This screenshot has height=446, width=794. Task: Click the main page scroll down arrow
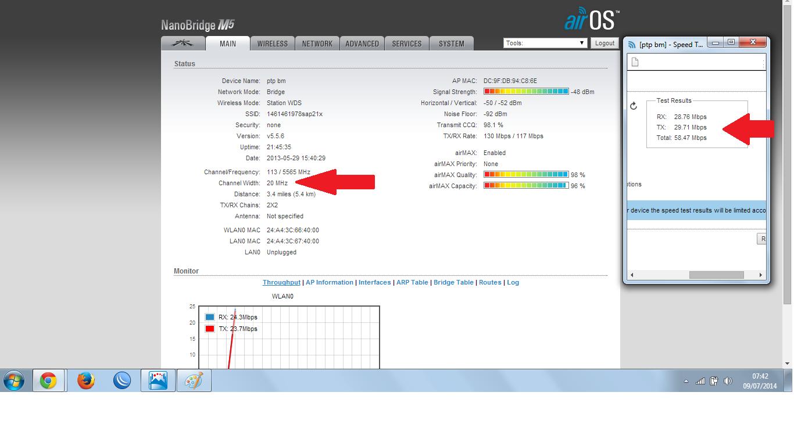tap(788, 364)
